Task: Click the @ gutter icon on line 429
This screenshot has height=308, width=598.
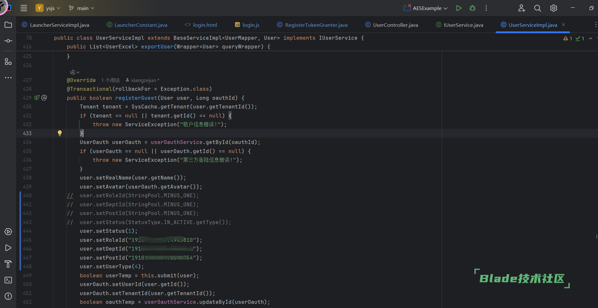Action: pos(44,98)
